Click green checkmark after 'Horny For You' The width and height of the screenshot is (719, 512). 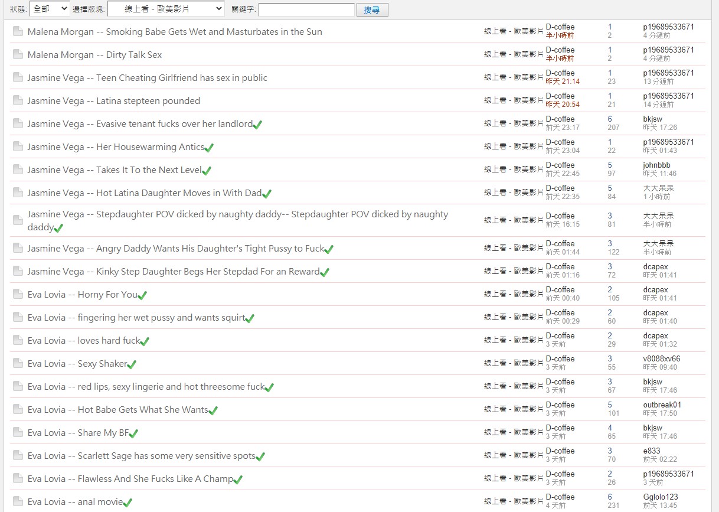[142, 295]
